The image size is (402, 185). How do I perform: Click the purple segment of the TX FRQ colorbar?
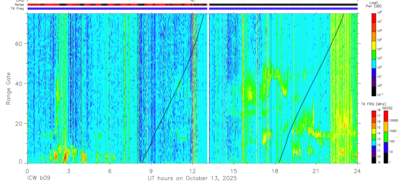(374, 154)
